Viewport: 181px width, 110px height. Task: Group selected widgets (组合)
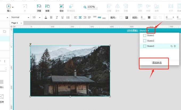(x=61, y=6)
